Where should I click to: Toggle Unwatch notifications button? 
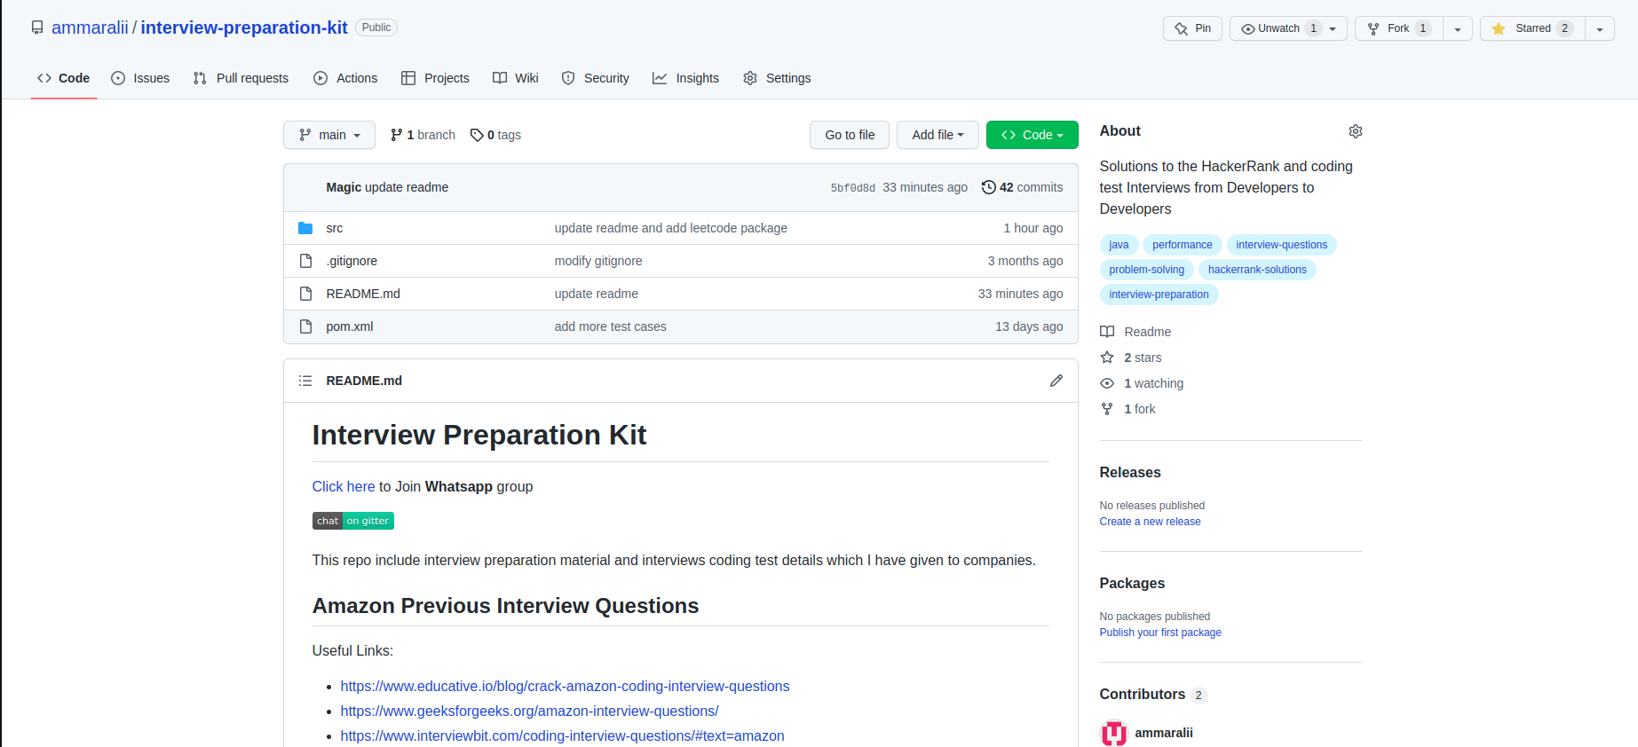click(1288, 28)
